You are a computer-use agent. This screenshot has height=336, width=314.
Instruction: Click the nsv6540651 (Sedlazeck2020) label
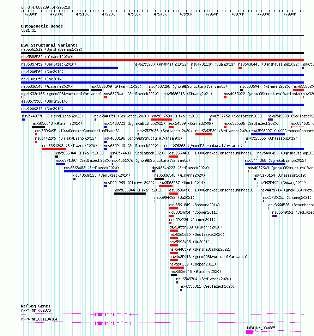[122, 116]
